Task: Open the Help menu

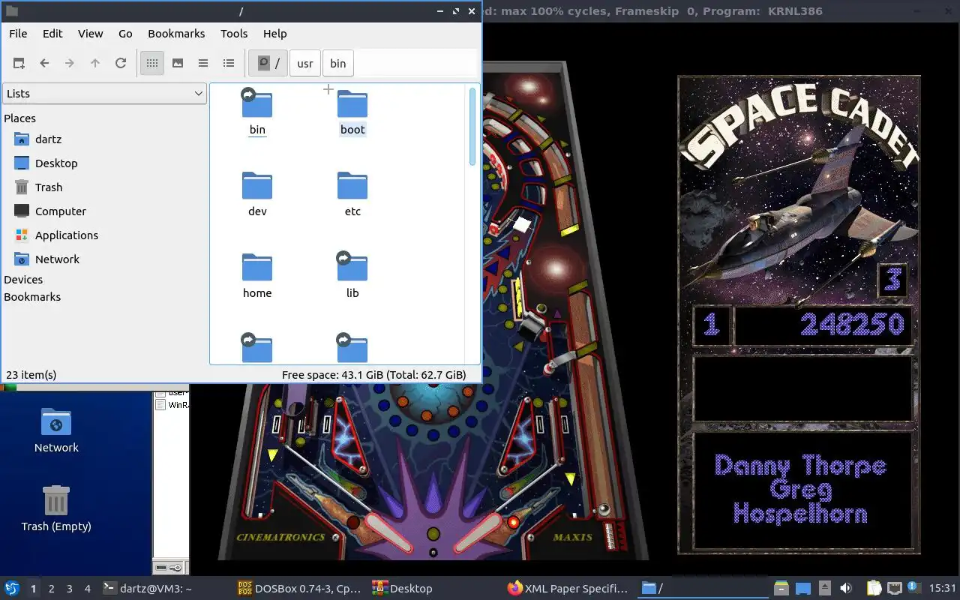Action: pyautogui.click(x=275, y=34)
